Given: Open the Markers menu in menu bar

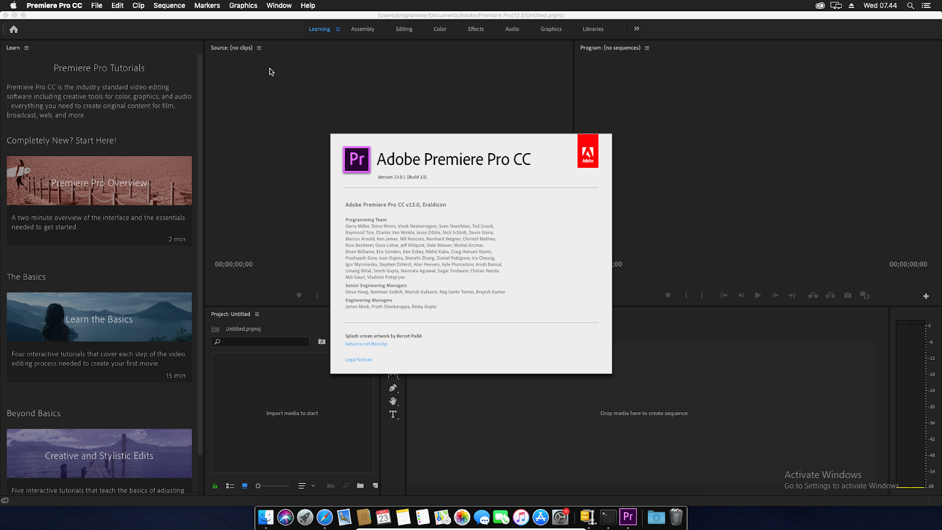Looking at the screenshot, I should 207,5.
